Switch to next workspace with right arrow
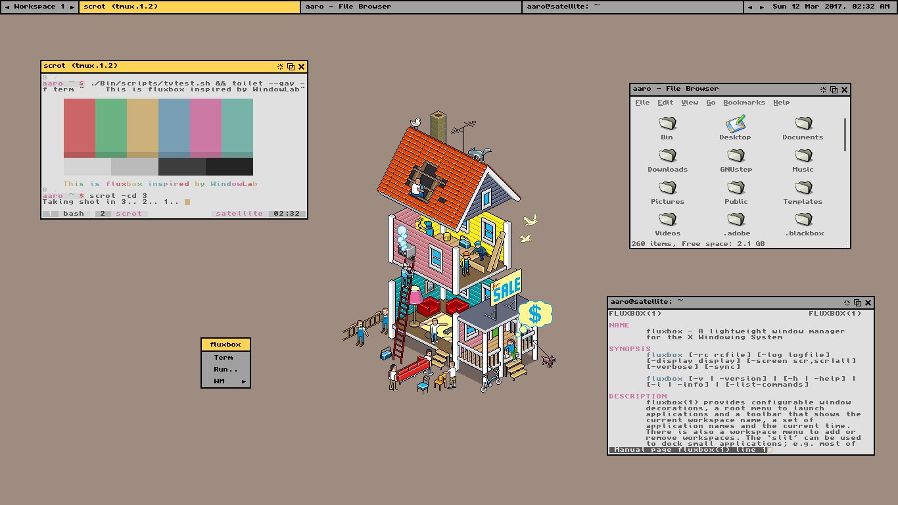 click(x=72, y=7)
